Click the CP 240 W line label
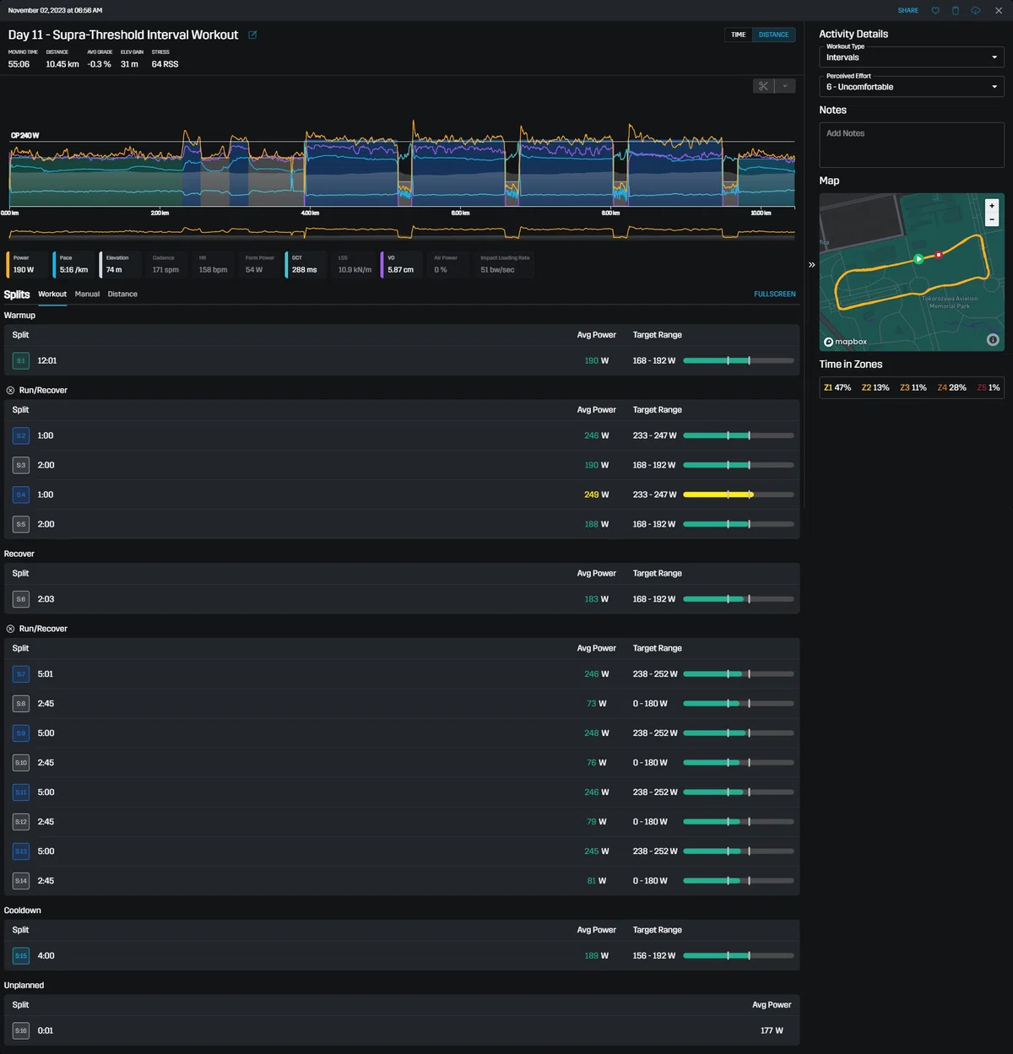 click(24, 135)
